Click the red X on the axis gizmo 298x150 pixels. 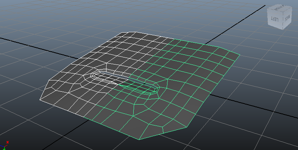coord(7,142)
